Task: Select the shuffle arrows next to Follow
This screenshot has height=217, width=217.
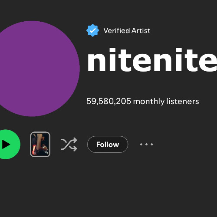Action: click(69, 145)
